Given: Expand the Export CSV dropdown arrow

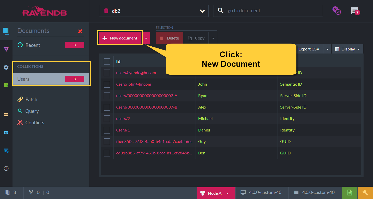Looking at the screenshot, I should pos(327,49).
